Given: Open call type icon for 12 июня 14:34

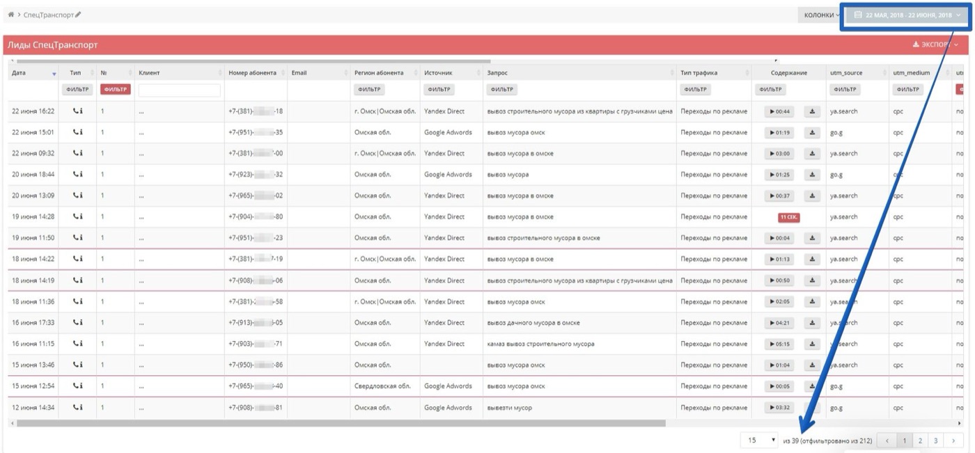Looking at the screenshot, I should (x=77, y=407).
